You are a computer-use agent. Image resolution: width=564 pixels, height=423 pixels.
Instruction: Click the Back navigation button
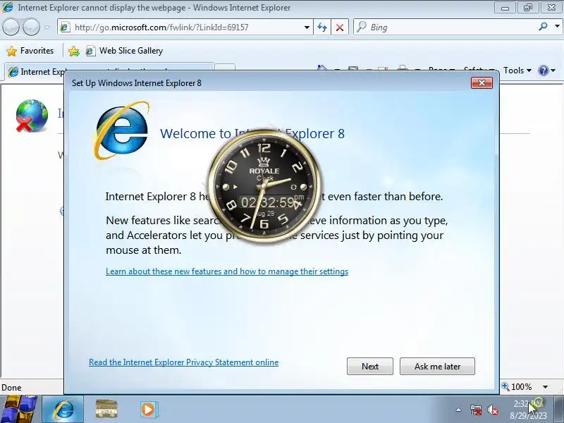point(11,27)
